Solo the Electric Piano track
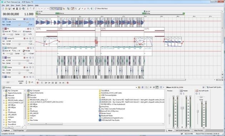Image resolution: width=225 pixels, height=136 pixels. click(33, 19)
